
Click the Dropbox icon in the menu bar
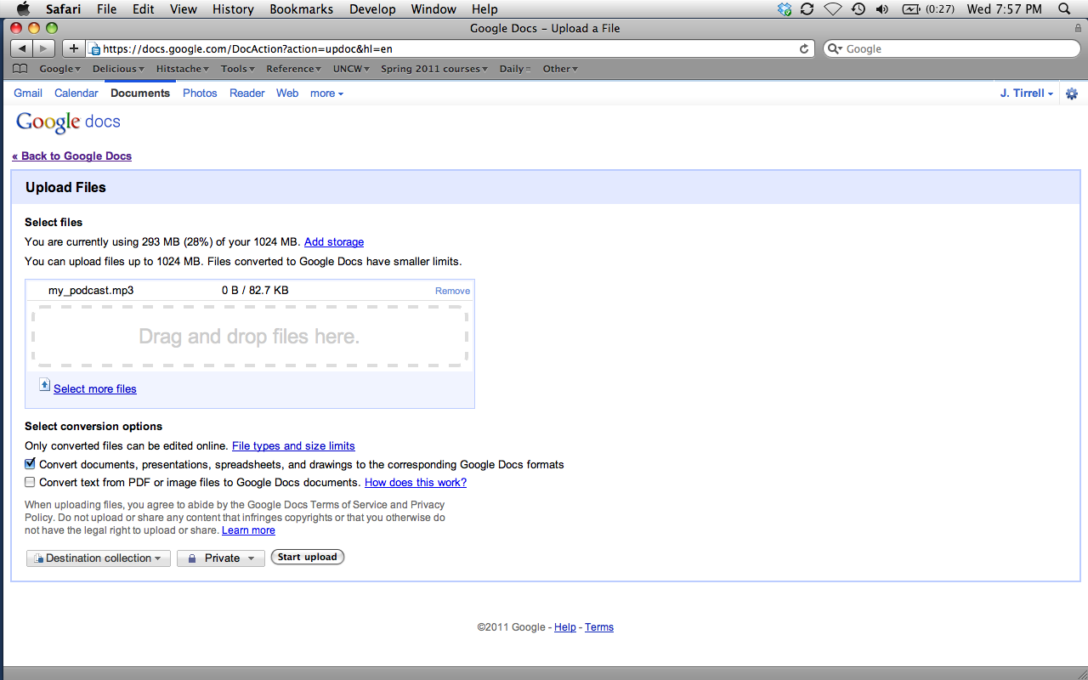(785, 9)
